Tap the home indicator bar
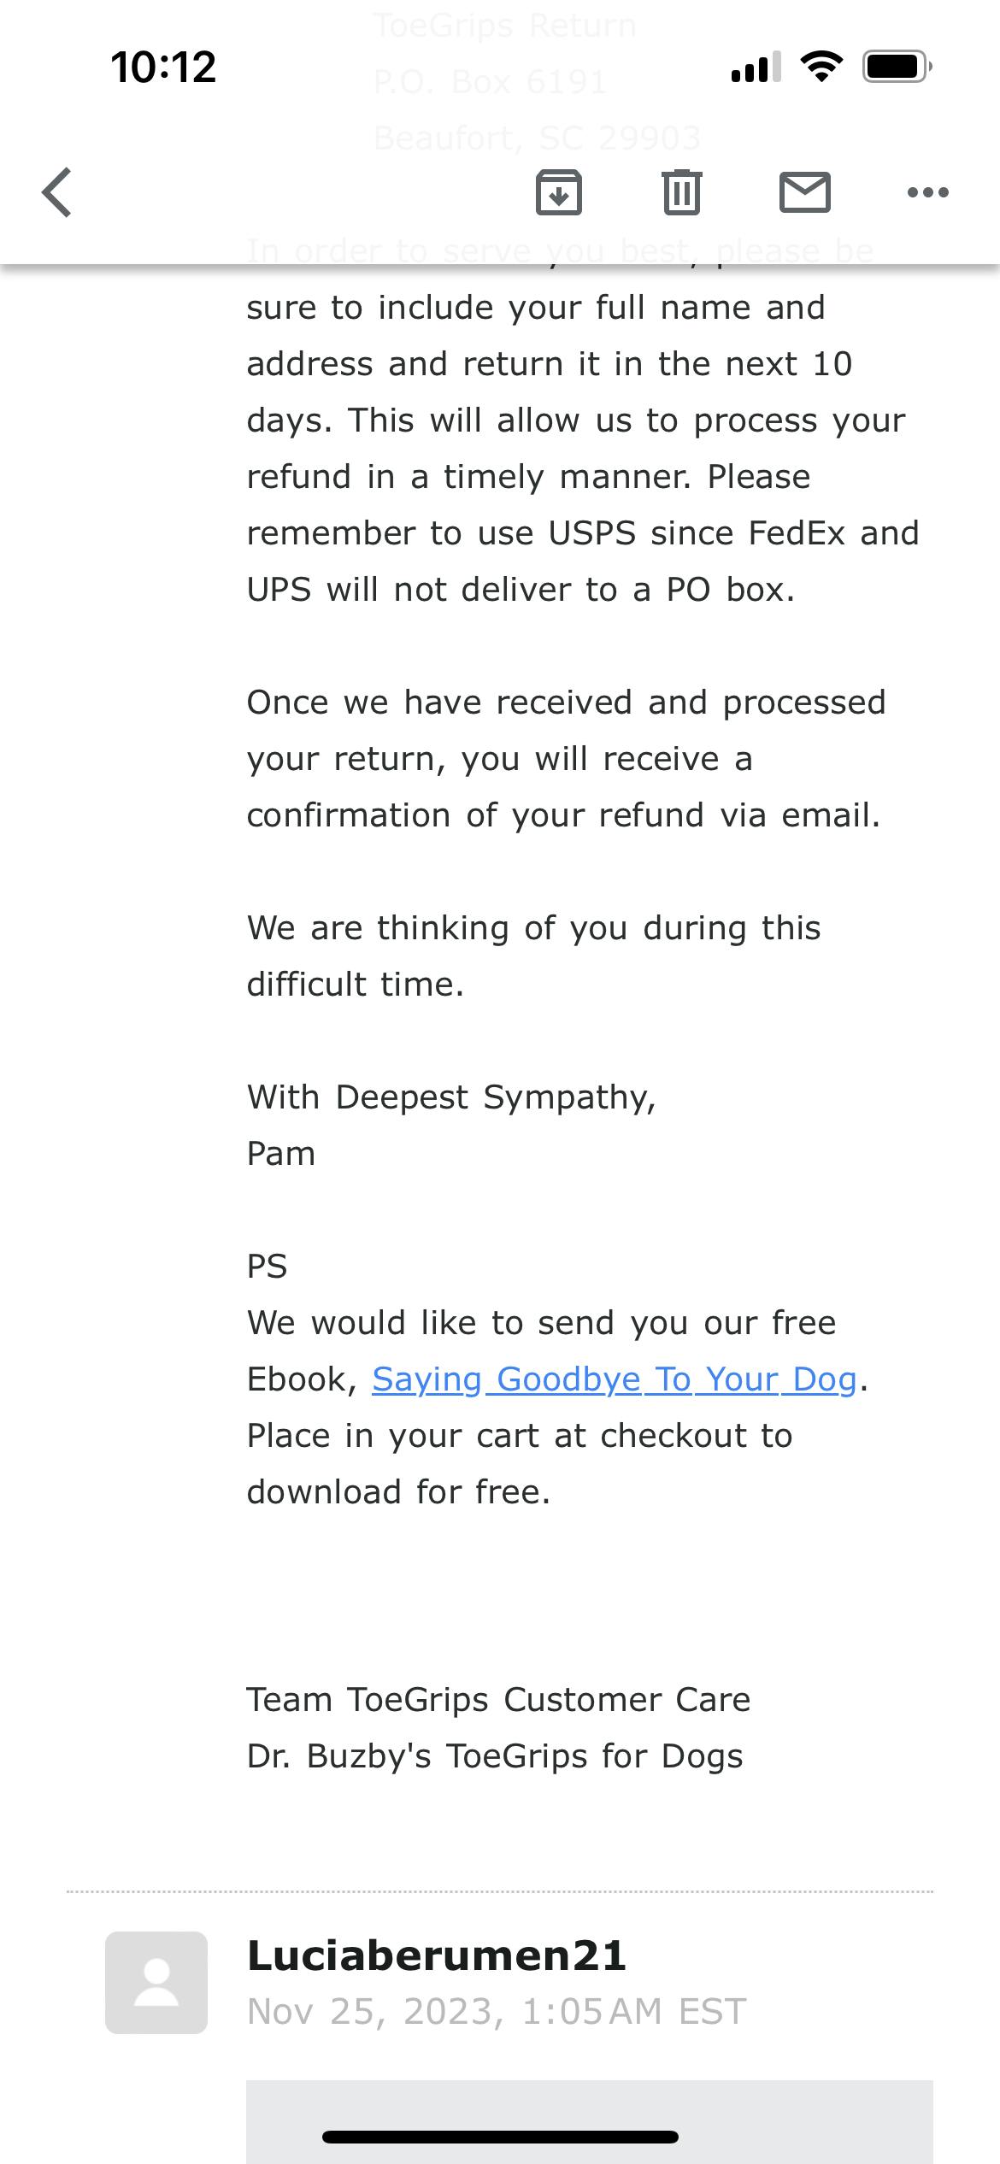The image size is (1000, 2164). tap(500, 2137)
